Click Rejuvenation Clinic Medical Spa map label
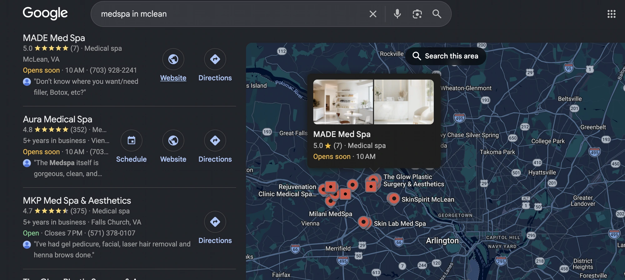The height and width of the screenshot is (280, 625). pyautogui.click(x=287, y=190)
